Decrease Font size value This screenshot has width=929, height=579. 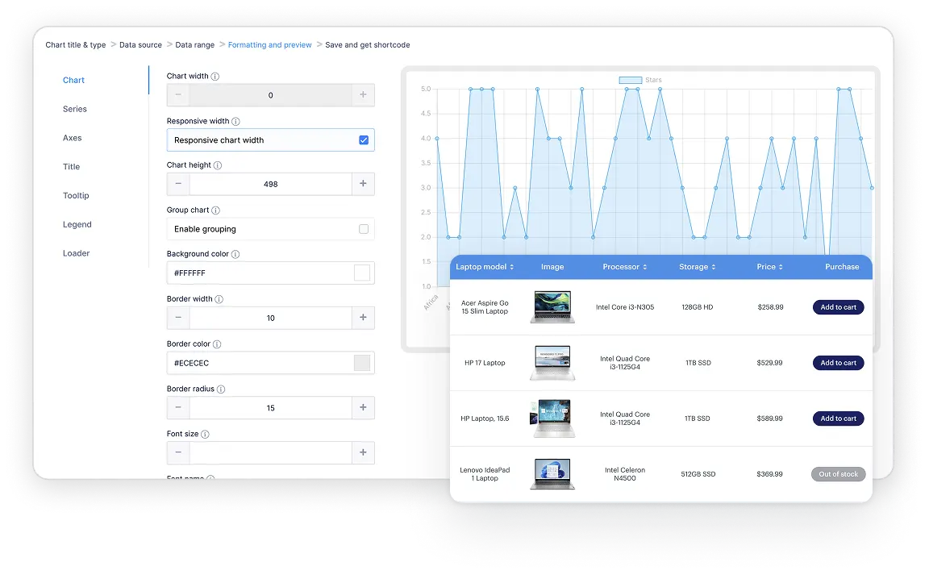click(x=178, y=452)
